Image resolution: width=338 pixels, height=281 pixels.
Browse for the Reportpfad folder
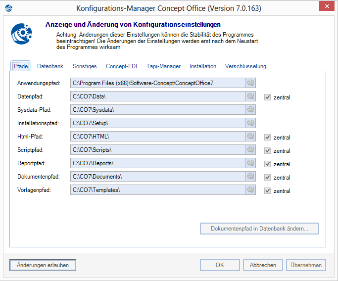click(x=250, y=163)
